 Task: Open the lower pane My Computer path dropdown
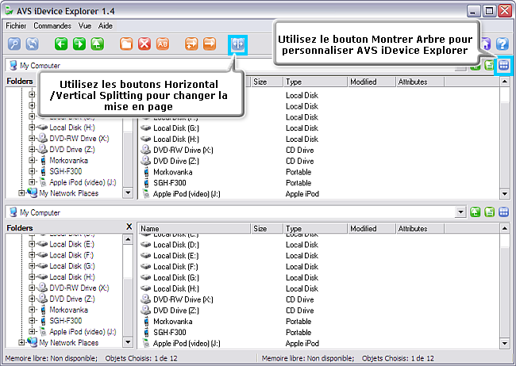coord(460,212)
